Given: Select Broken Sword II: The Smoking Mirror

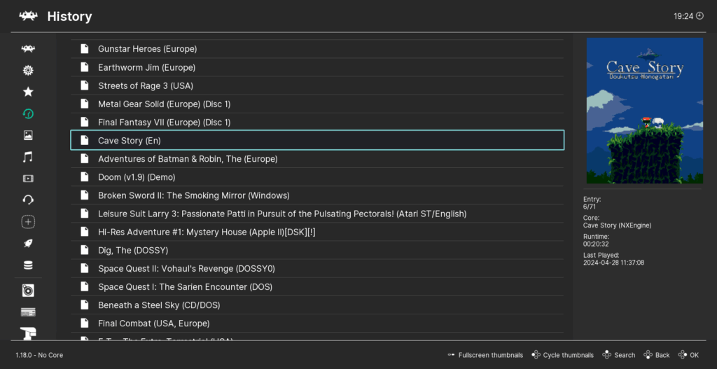Looking at the screenshot, I should point(317,195).
